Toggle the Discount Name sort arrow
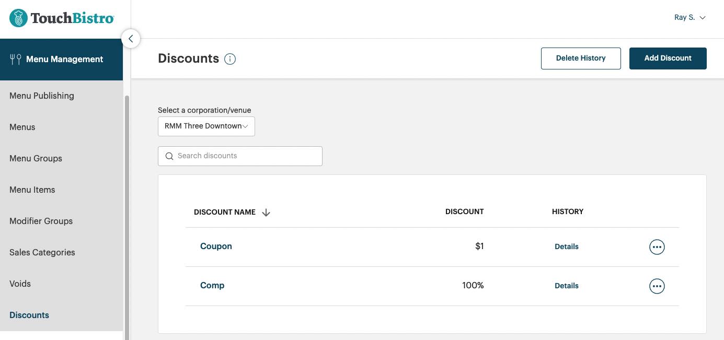Screen dimensions: 724x340 point(266,212)
